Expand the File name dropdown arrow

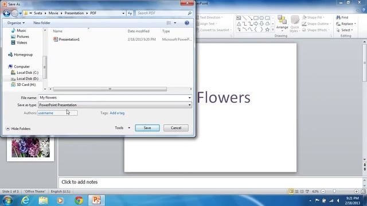[x=190, y=98]
